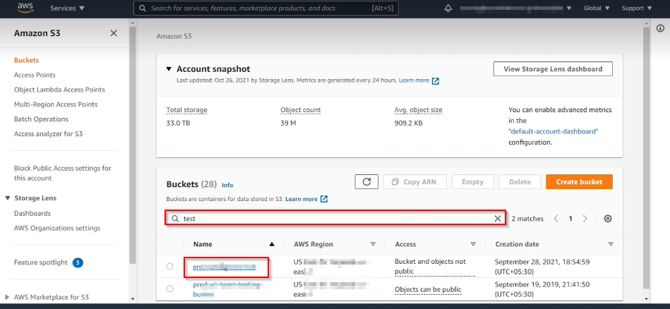Screen dimensions: 670x309
Task: Refresh the buckets list
Action: (x=366, y=182)
